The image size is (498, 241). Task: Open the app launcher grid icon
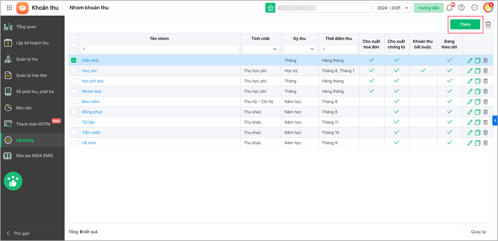click(9, 8)
